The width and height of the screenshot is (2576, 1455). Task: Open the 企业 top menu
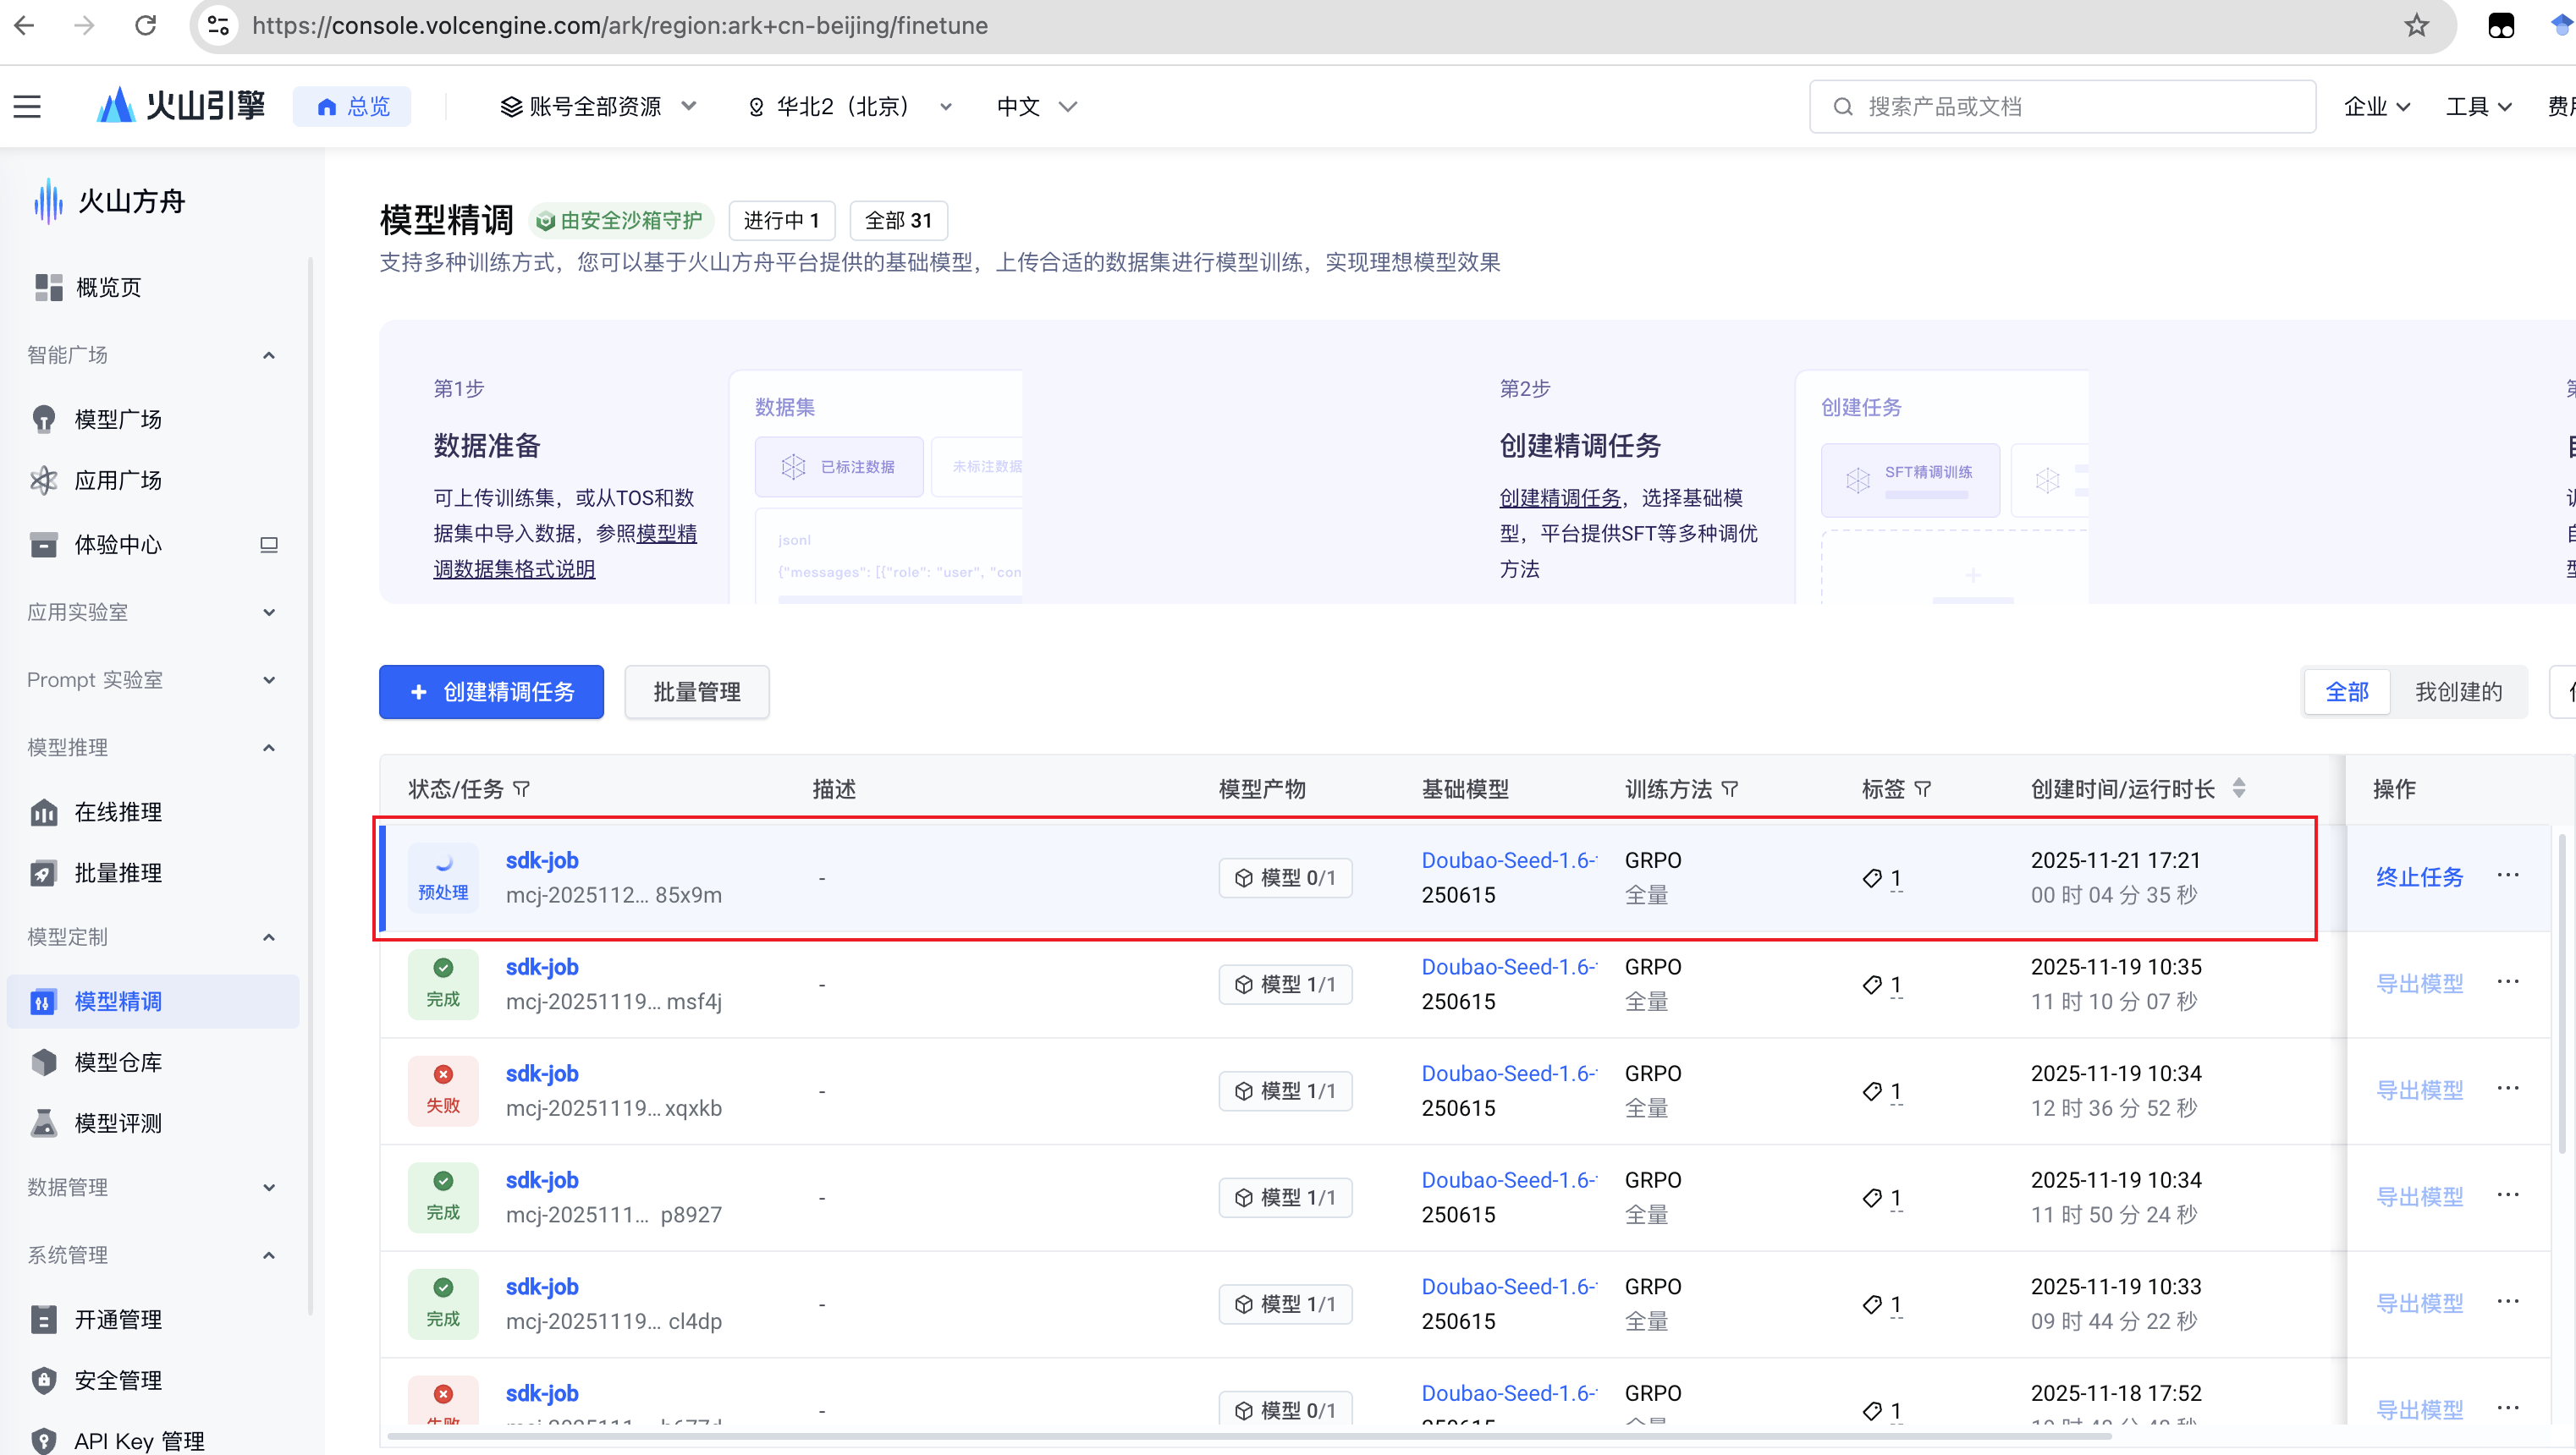pyautogui.click(x=2376, y=106)
